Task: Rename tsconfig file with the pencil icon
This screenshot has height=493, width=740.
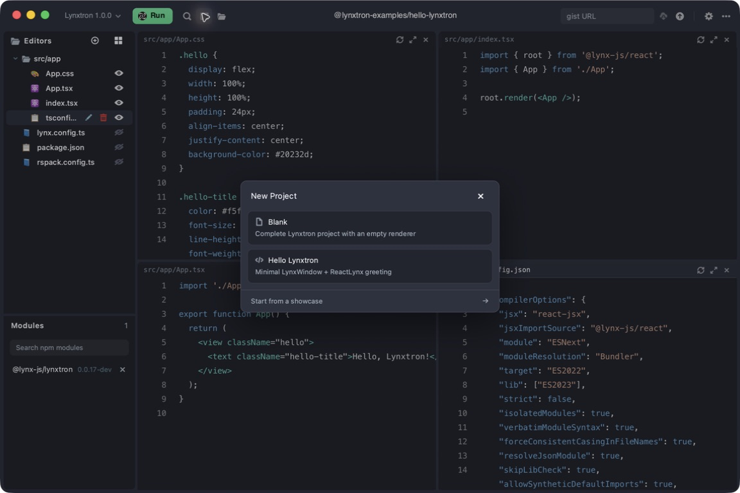Action: [88, 117]
